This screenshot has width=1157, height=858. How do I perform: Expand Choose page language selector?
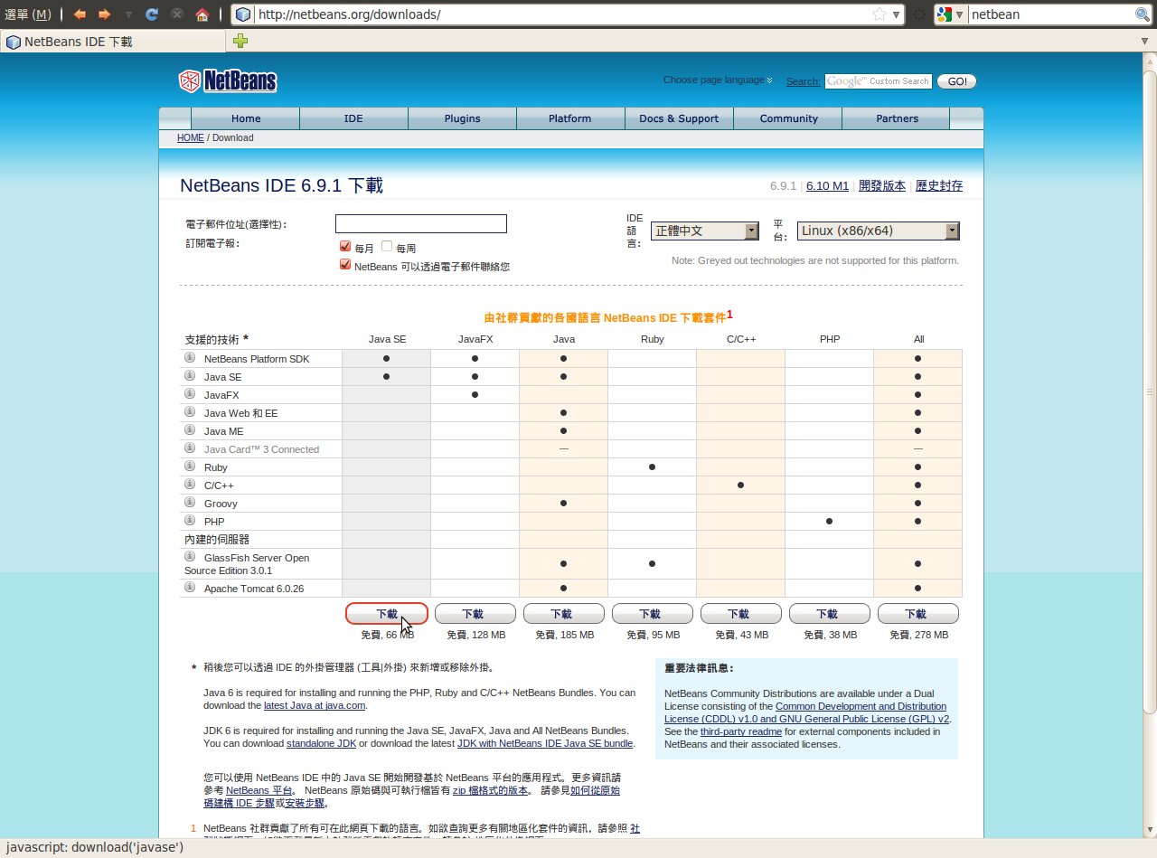tap(718, 80)
